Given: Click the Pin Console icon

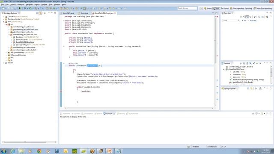Looking at the screenshot, I should point(253,114).
